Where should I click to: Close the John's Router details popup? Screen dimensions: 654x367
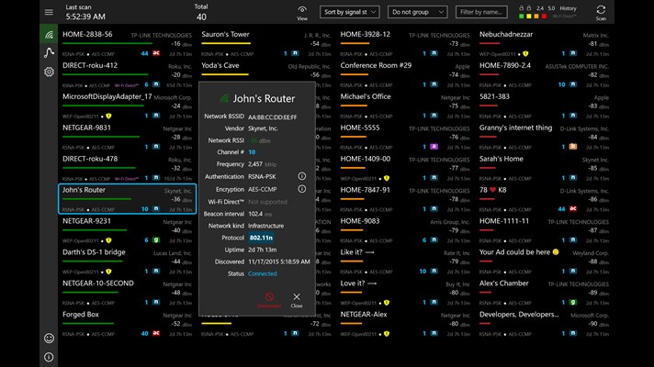point(296,300)
